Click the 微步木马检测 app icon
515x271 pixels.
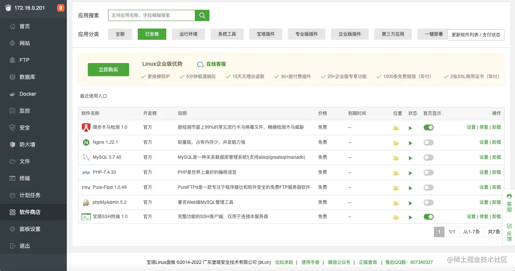pyautogui.click(x=86, y=127)
